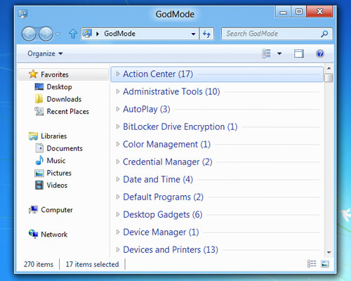Viewport: 351px width, 281px height.
Task: Click the Search GodMode field
Action: (277, 34)
